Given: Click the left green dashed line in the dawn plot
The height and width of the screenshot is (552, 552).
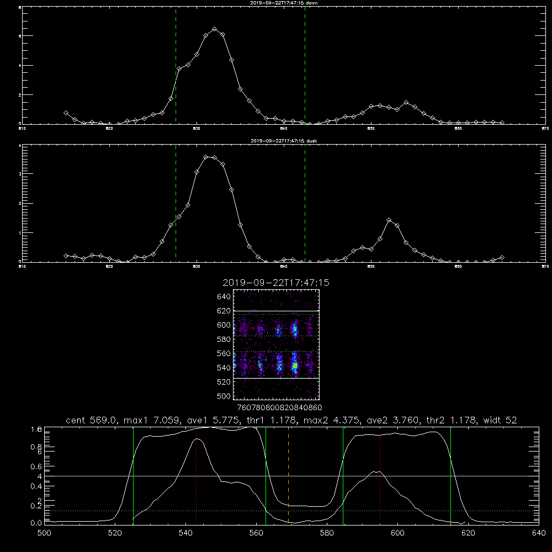Looking at the screenshot, I should coord(176,65).
